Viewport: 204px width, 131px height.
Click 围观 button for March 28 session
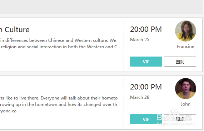pyautogui.click(x=180, y=119)
